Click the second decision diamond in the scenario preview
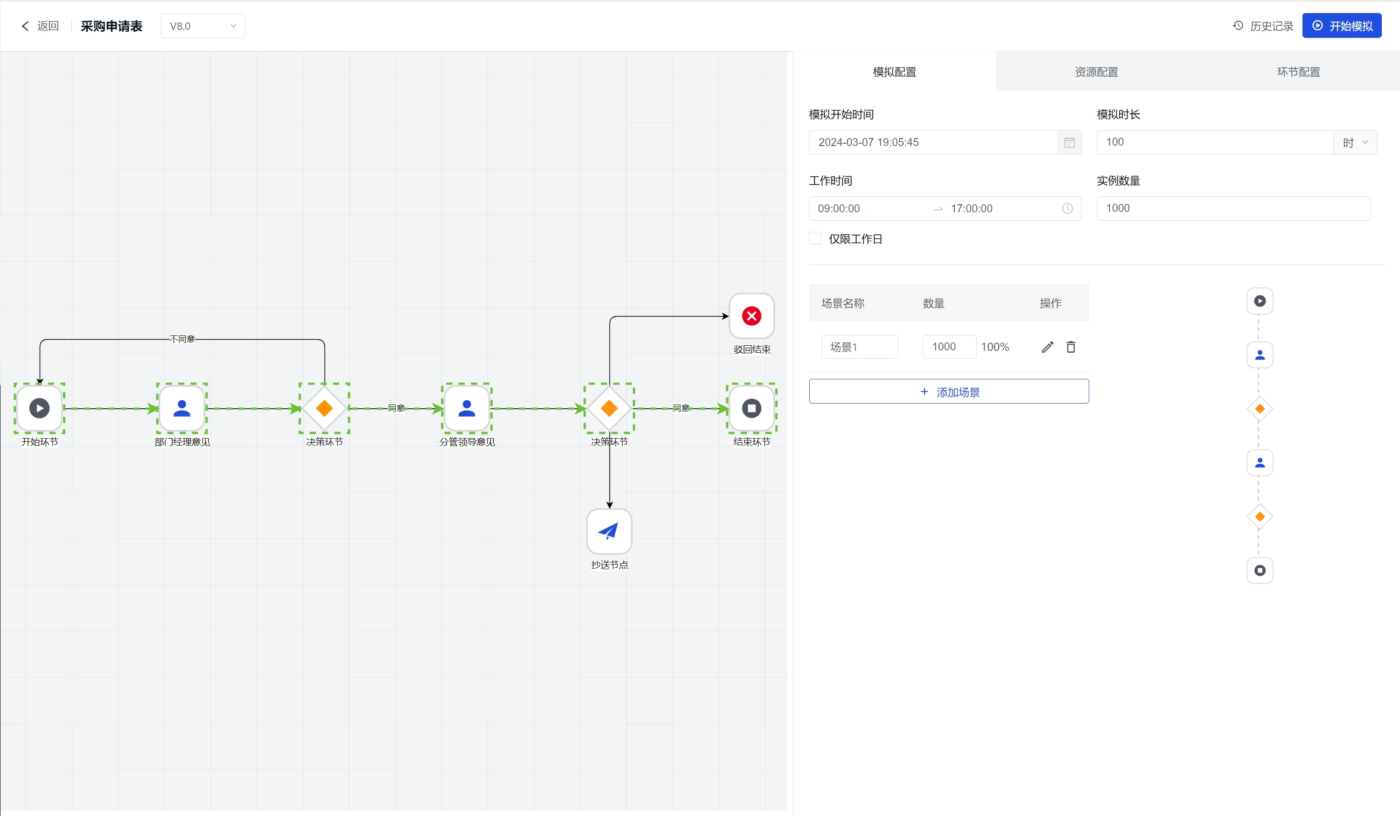1400x816 pixels. pyautogui.click(x=1260, y=516)
